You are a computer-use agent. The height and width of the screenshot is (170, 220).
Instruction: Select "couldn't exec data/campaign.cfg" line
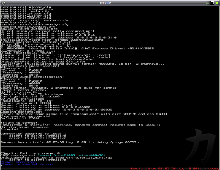34,25
